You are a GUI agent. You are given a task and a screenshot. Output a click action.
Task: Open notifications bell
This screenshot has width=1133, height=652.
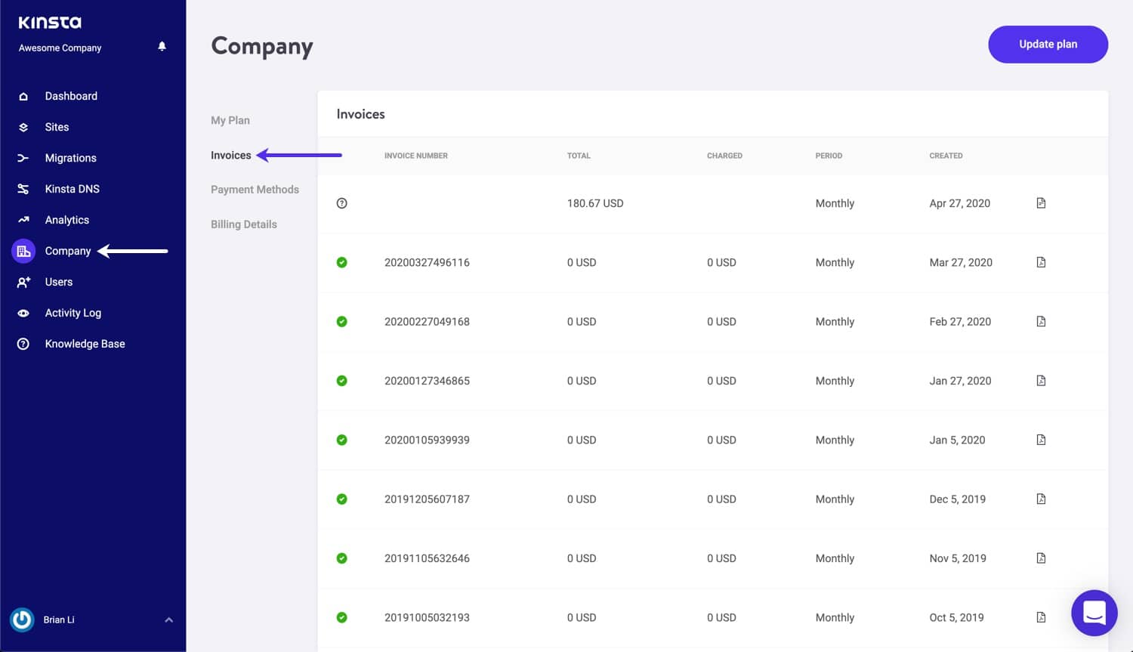click(x=162, y=47)
